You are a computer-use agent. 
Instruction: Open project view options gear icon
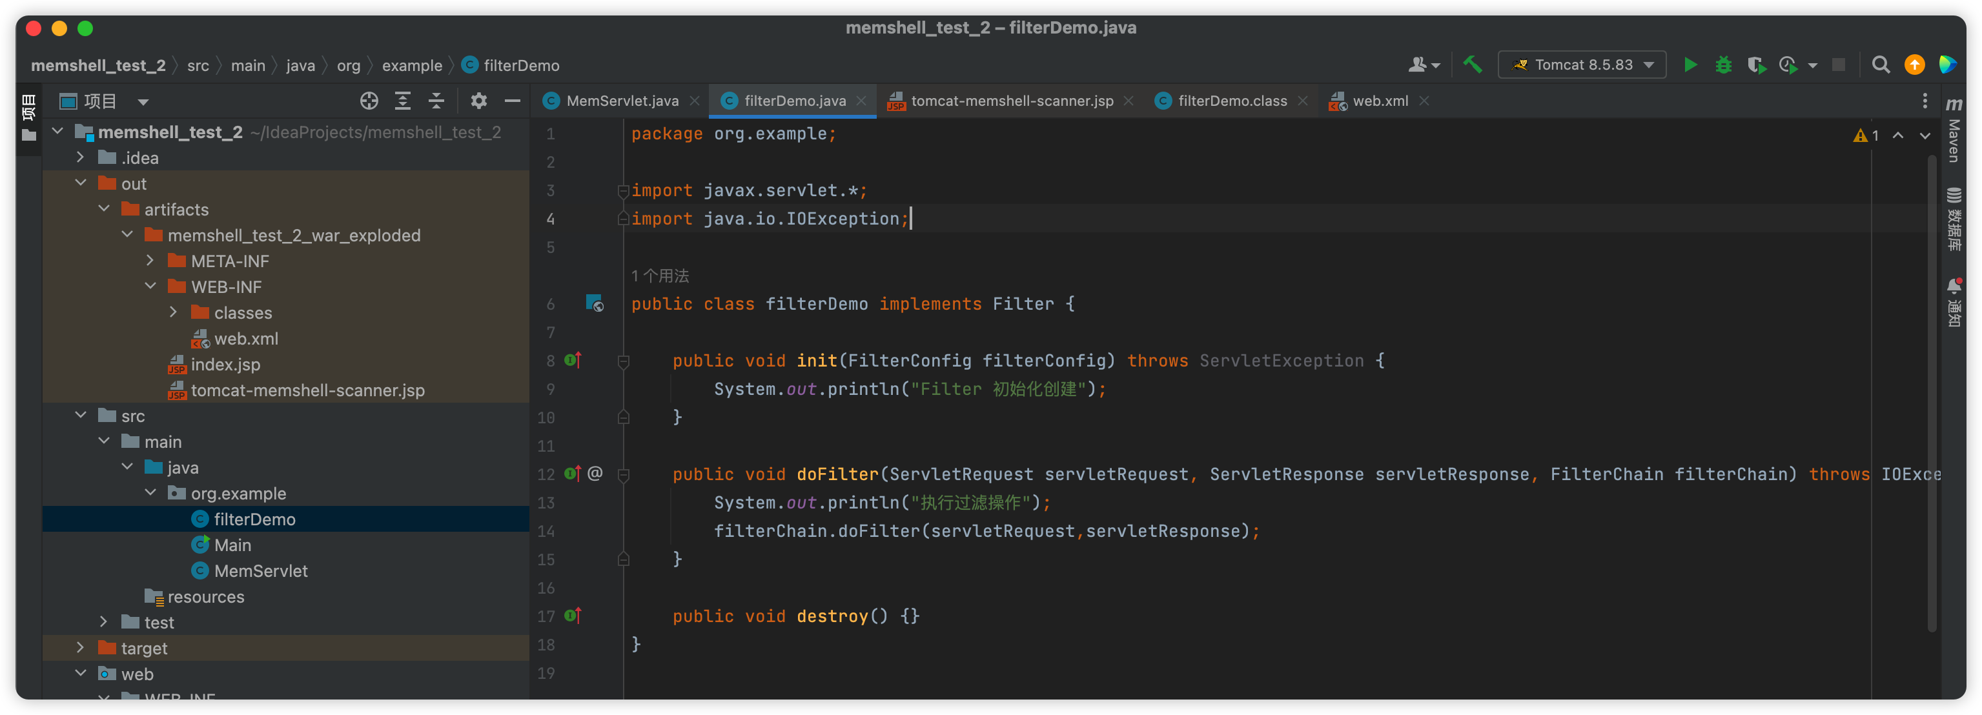coord(478,101)
